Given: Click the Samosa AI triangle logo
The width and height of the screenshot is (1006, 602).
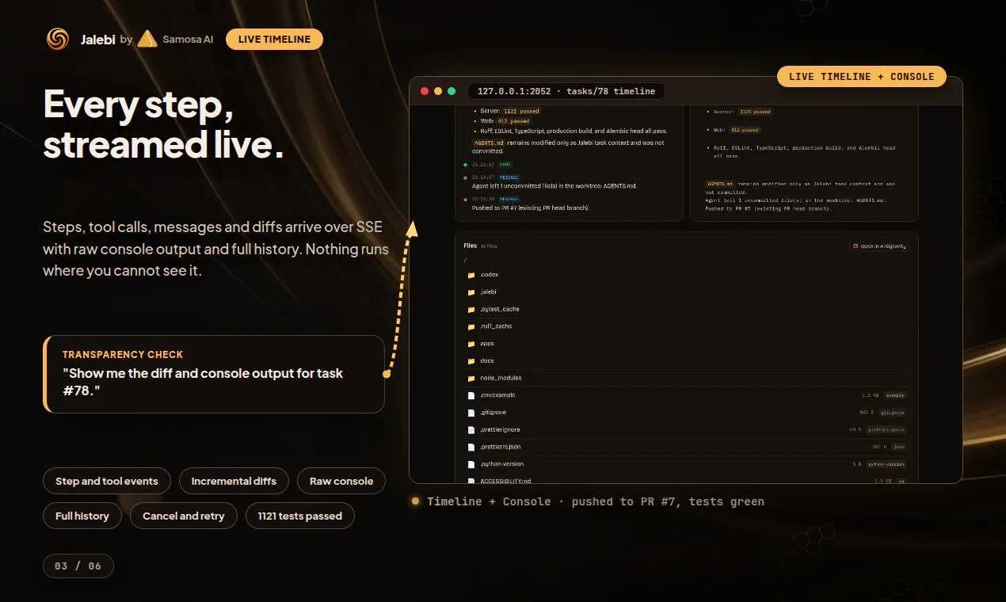Looking at the screenshot, I should coord(147,39).
